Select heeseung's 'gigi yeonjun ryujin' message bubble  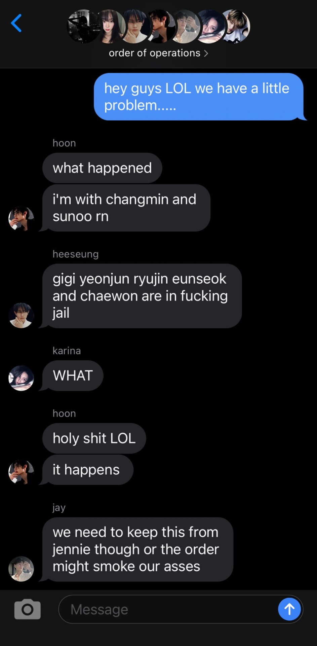tap(142, 296)
